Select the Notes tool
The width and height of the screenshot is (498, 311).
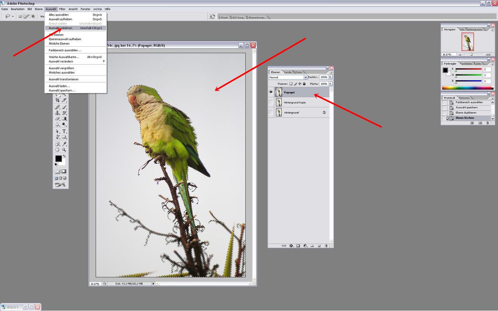57,144
